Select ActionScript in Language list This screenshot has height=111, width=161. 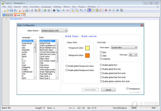27,43
